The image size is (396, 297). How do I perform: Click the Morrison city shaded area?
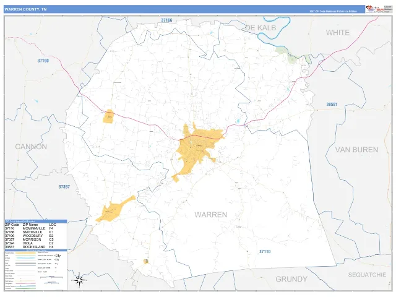(x=113, y=211)
